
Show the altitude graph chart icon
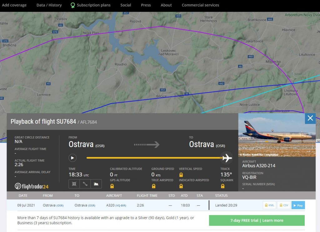pos(96,184)
